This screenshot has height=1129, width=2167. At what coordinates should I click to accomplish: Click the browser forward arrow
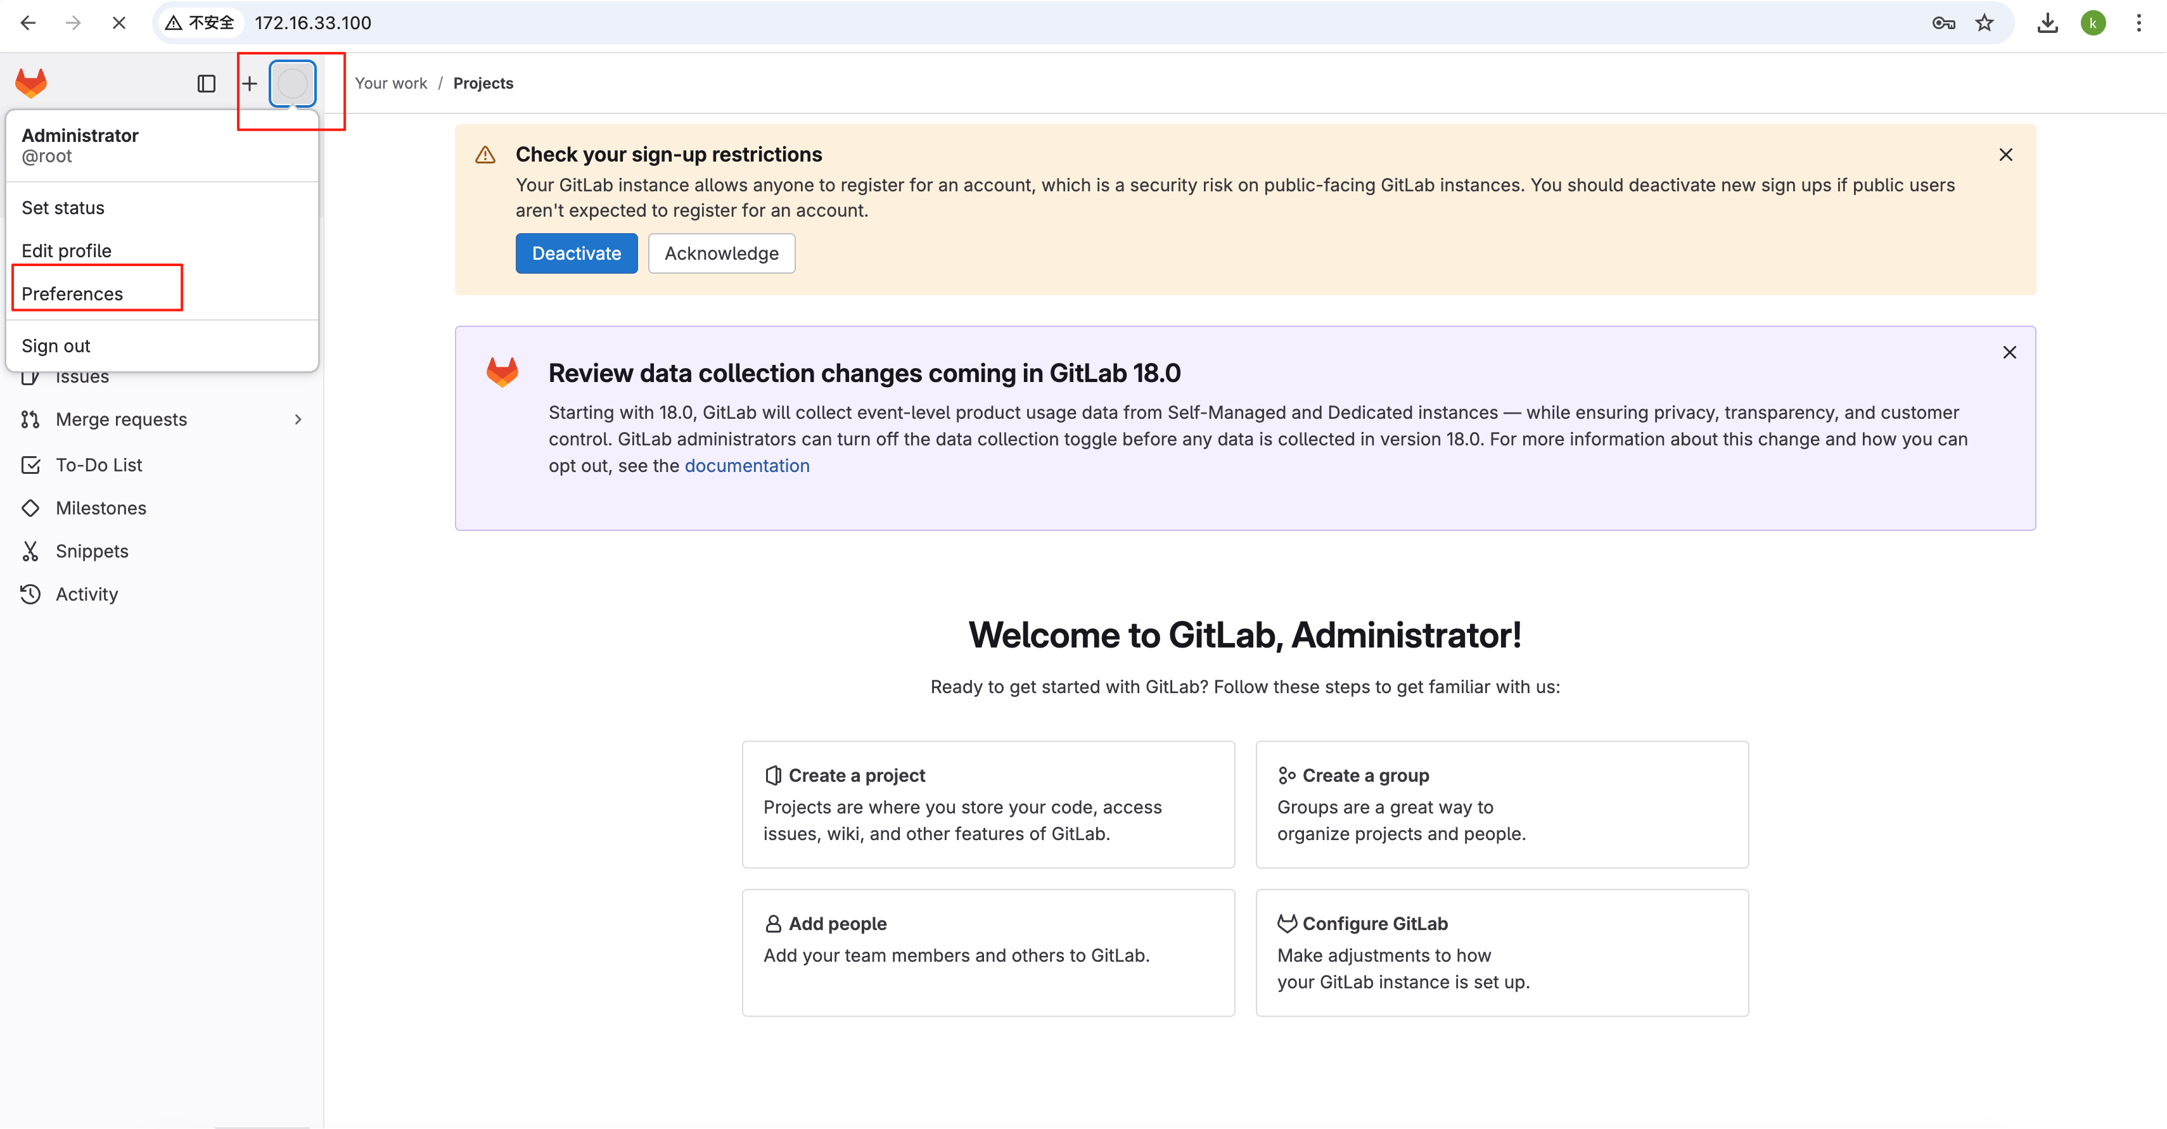(74, 23)
